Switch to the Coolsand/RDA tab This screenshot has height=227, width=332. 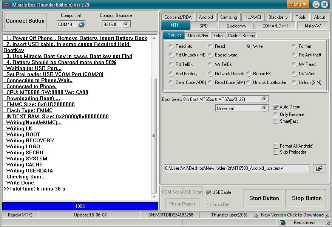coord(178,17)
